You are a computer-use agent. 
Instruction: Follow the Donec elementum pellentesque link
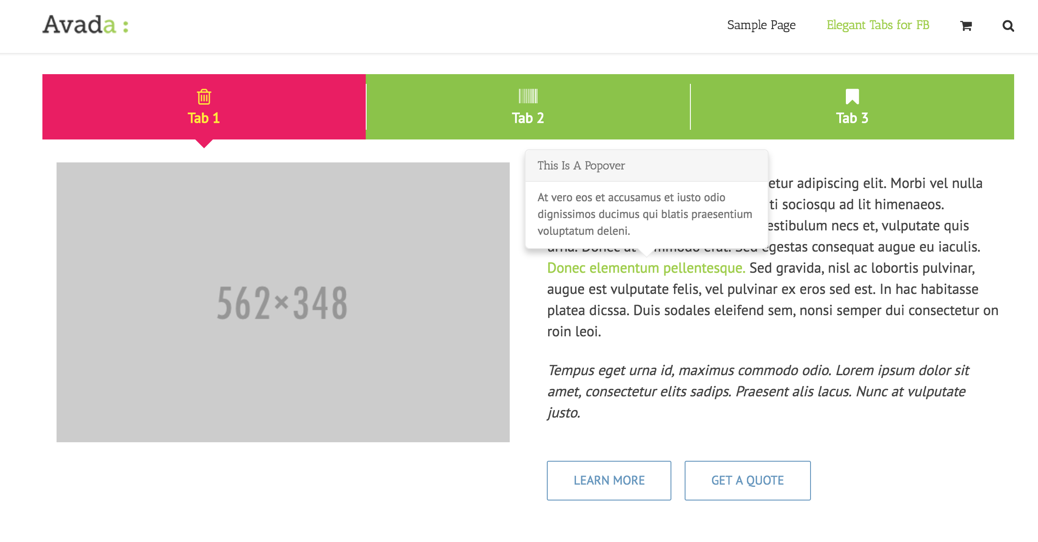coord(646,268)
